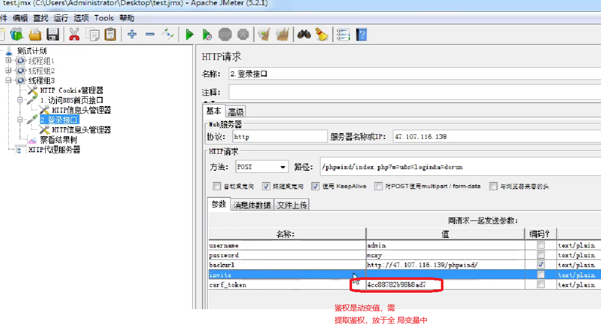This screenshot has height=325, width=601.
Task: Collapse the 1.访问BBS首页接口 node
Action: (20, 100)
